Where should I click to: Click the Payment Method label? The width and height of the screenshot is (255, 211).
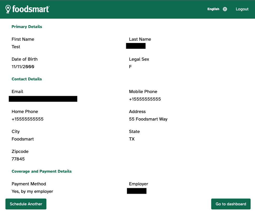[x=29, y=184]
